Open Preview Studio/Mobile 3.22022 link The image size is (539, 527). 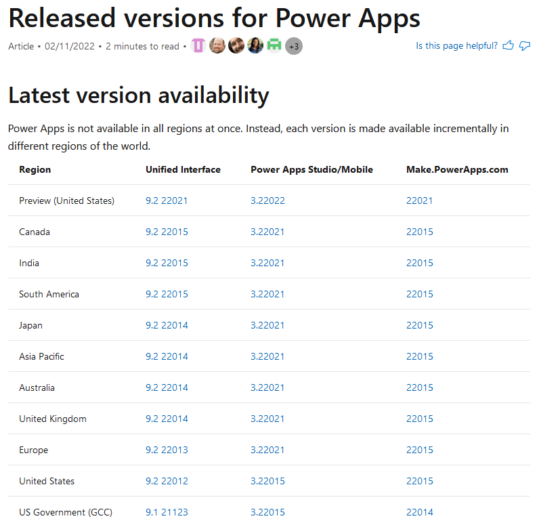pyautogui.click(x=267, y=201)
